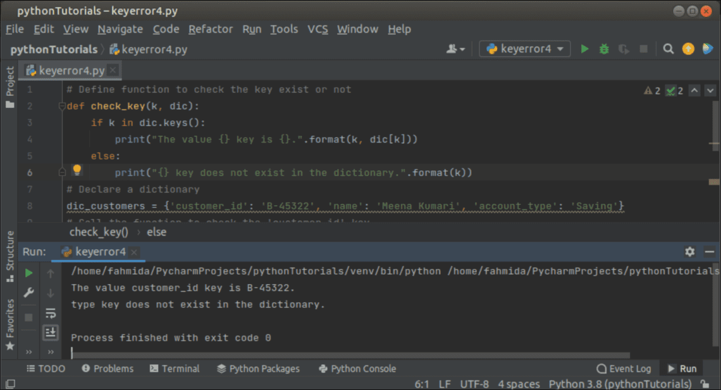Image resolution: width=721 pixels, height=390 pixels.
Task: Open the Structure tool window
Action: click(9, 256)
